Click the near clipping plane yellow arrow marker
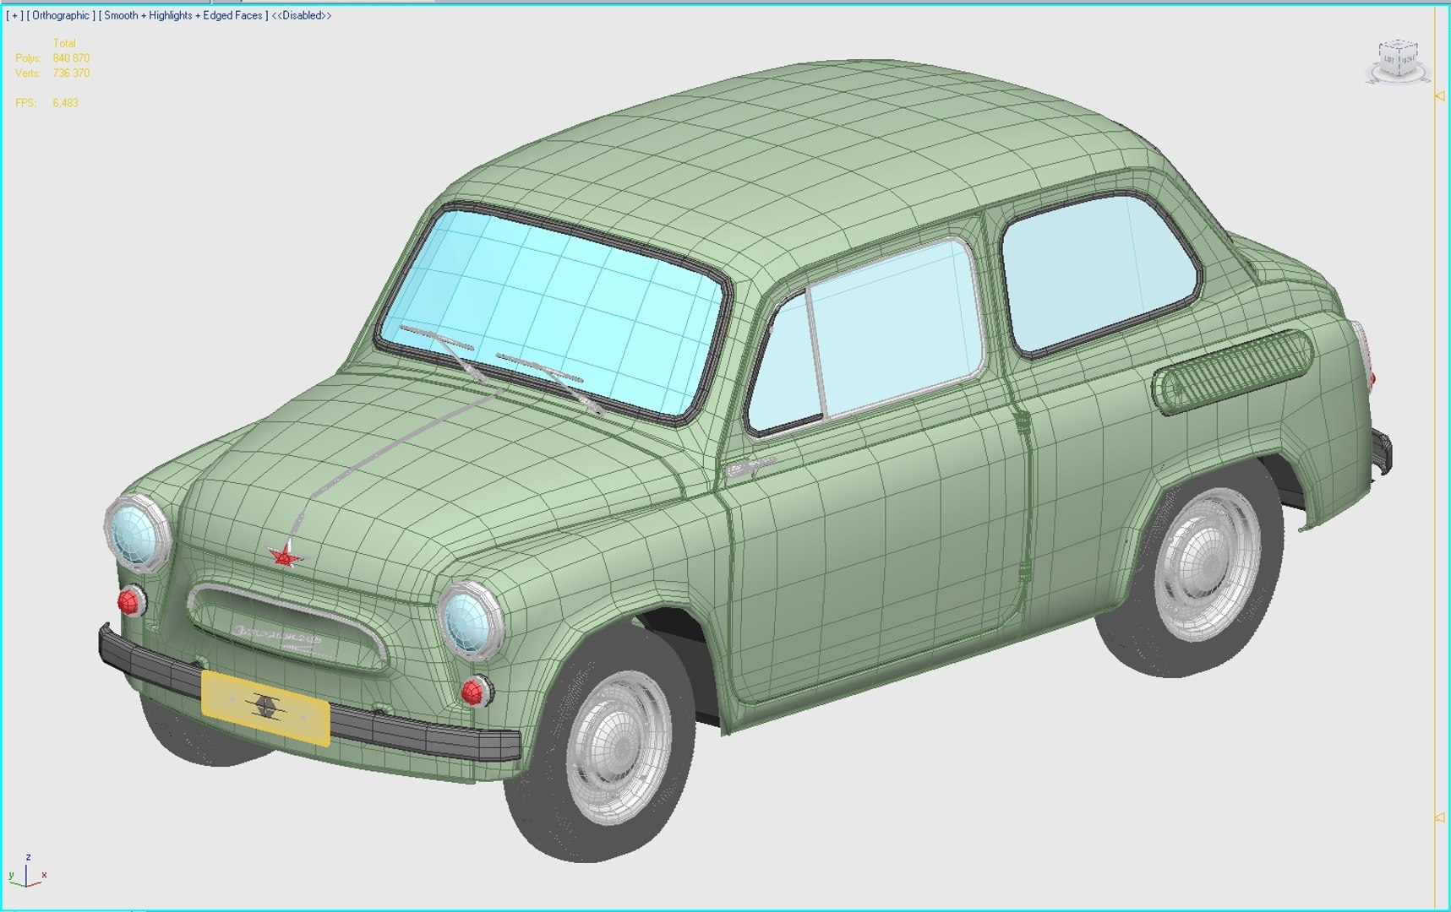This screenshot has width=1451, height=912. click(1440, 817)
